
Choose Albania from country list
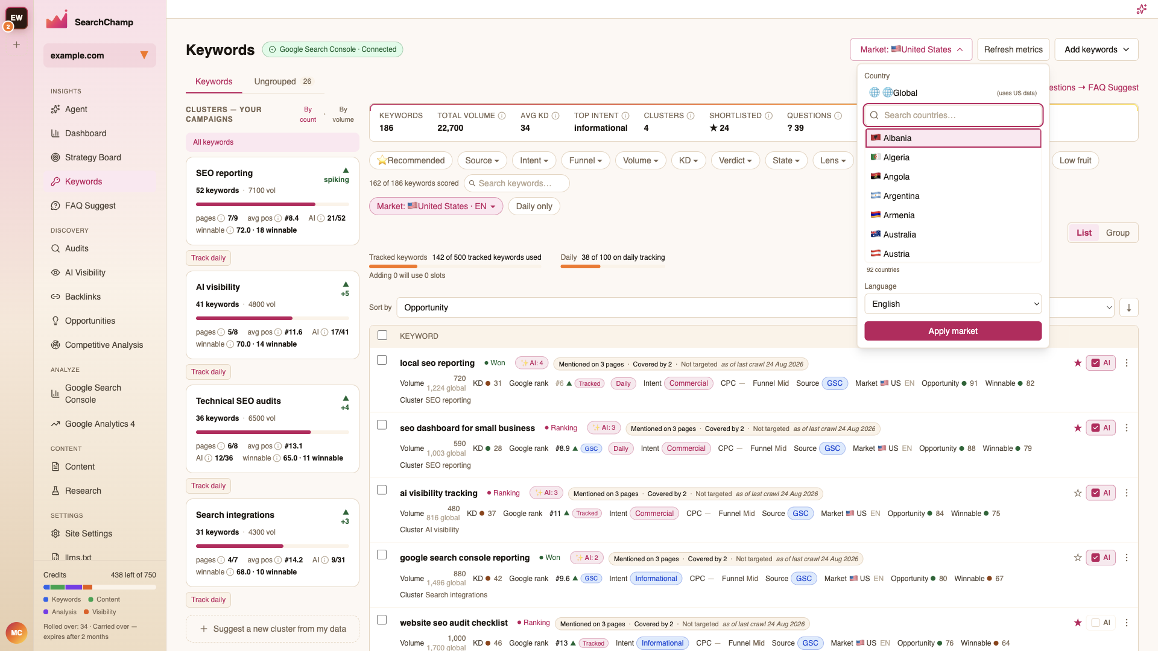953,138
